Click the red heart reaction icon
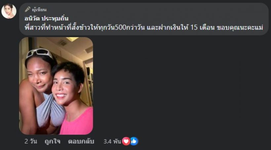Image resolution: width=271 pixels, height=150 pixels. 126,141
